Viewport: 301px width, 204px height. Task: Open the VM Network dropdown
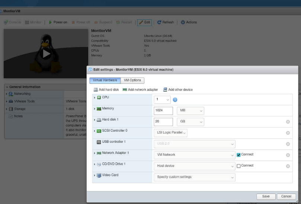[194, 155]
